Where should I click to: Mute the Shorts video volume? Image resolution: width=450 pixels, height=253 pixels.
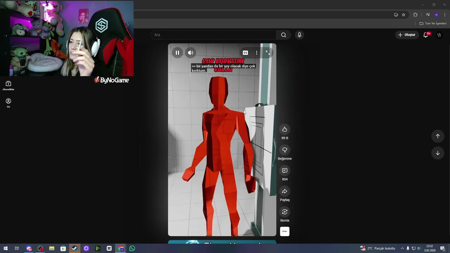click(191, 53)
